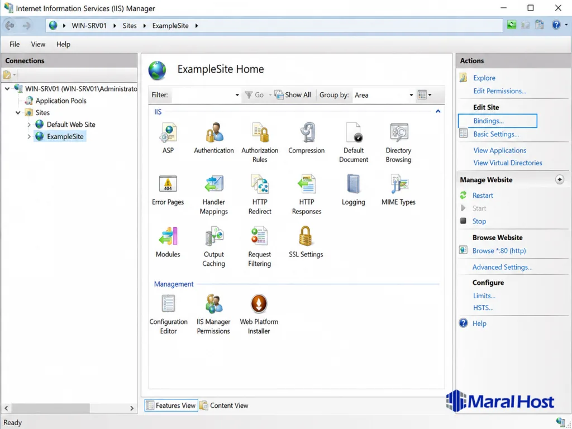The height and width of the screenshot is (429, 572).
Task: Click right arrow of Connections scrollbar
Action: [x=132, y=408]
